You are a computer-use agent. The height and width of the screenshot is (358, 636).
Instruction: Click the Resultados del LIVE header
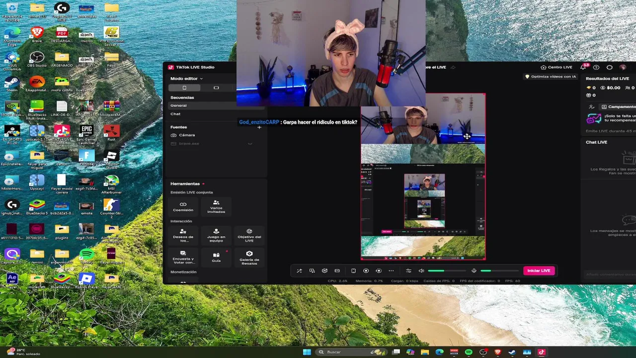[607, 79]
